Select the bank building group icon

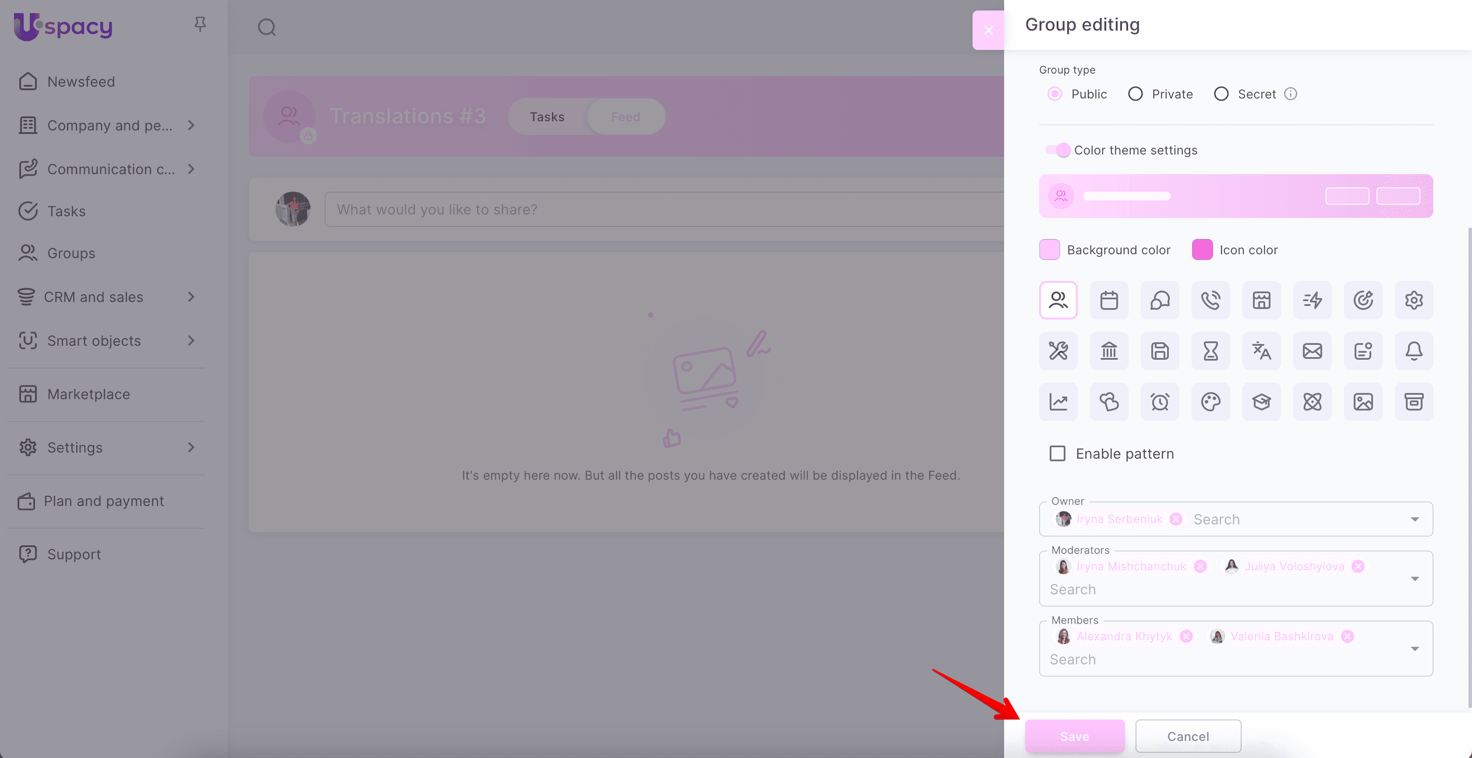click(1108, 351)
